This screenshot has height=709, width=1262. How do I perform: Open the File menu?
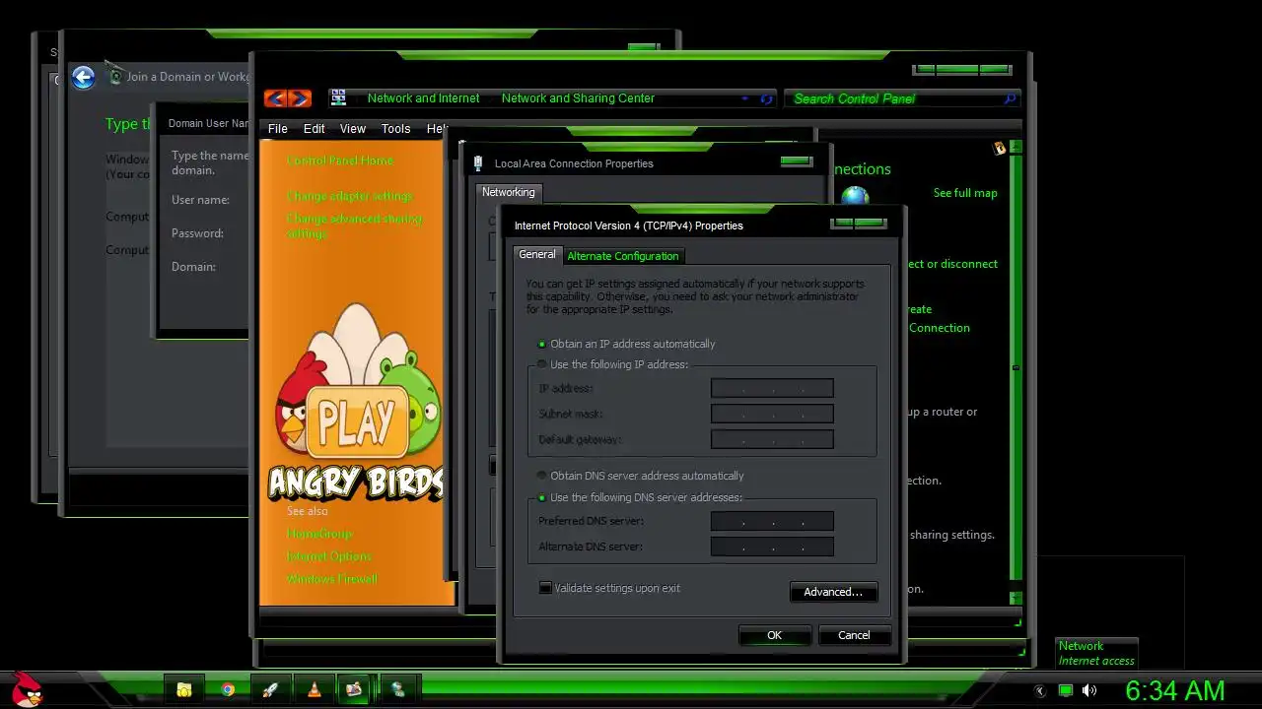[x=278, y=129]
